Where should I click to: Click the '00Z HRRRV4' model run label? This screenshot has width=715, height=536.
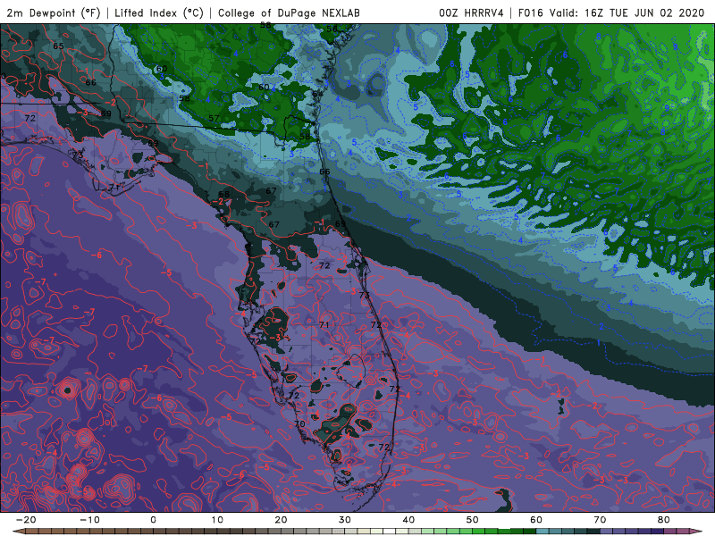pyautogui.click(x=471, y=13)
